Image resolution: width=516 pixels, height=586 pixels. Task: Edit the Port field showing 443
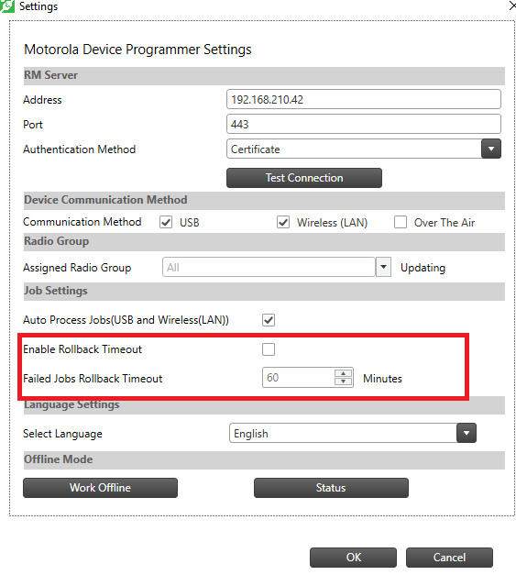(363, 124)
